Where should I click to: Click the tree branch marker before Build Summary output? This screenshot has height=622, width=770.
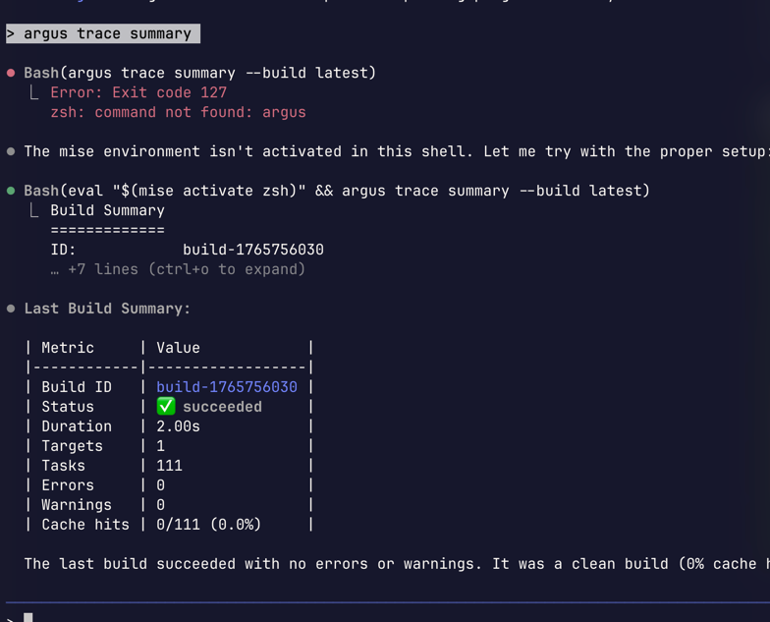(34, 210)
